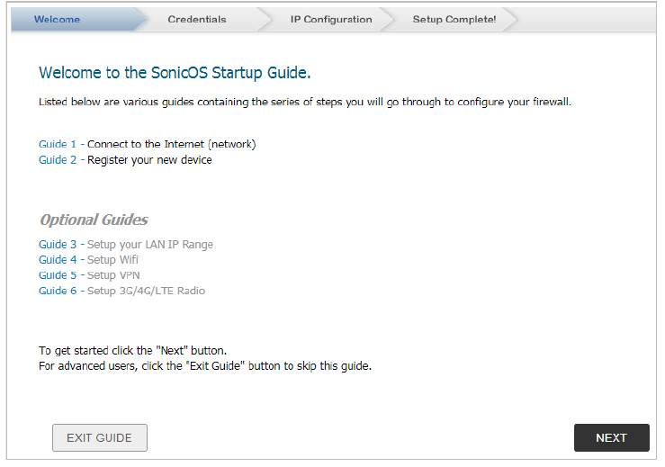Screen dimensions: 665x467
Task: Click the Welcome to SonicOS Startup Guide heading
Action: pyautogui.click(x=175, y=73)
